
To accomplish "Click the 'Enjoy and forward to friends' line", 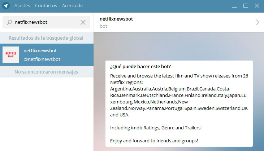I will (154, 141).
